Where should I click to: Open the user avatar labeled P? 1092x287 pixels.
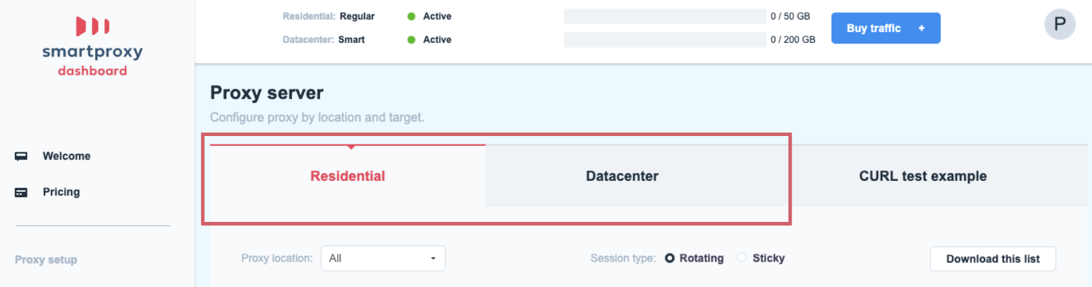point(1060,25)
